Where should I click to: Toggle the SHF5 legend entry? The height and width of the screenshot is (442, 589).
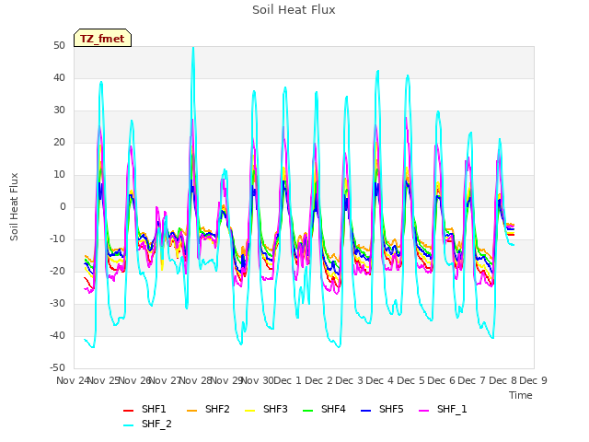point(382,409)
